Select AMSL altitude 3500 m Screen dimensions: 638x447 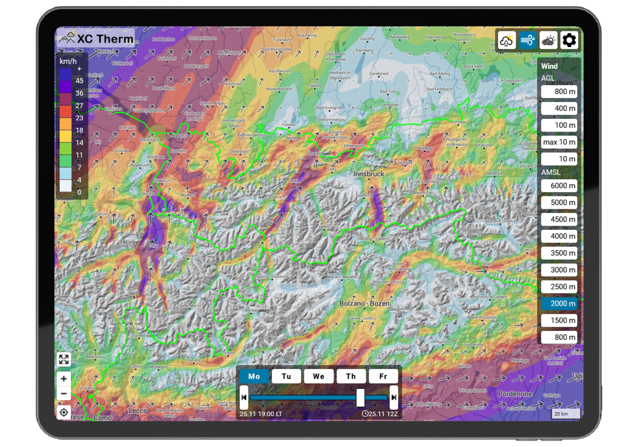(559, 253)
